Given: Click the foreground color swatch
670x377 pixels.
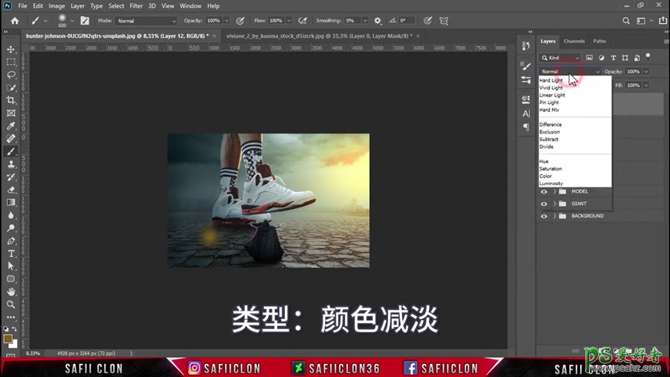Looking at the screenshot, I should tap(8, 339).
